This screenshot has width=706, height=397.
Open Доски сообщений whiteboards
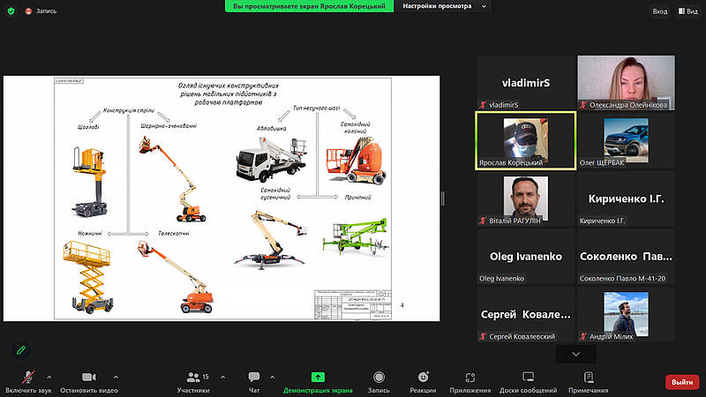528,382
